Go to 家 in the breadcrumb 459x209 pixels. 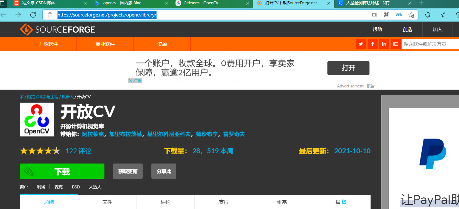22,97
